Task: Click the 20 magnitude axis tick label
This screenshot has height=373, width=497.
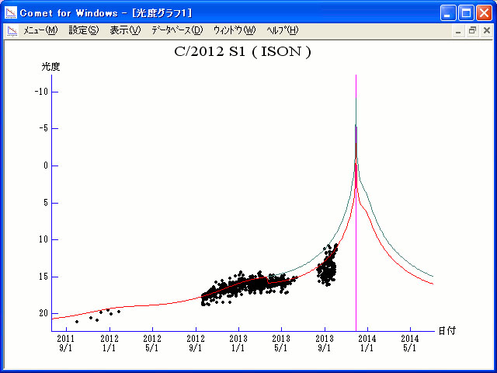Action: [43, 313]
